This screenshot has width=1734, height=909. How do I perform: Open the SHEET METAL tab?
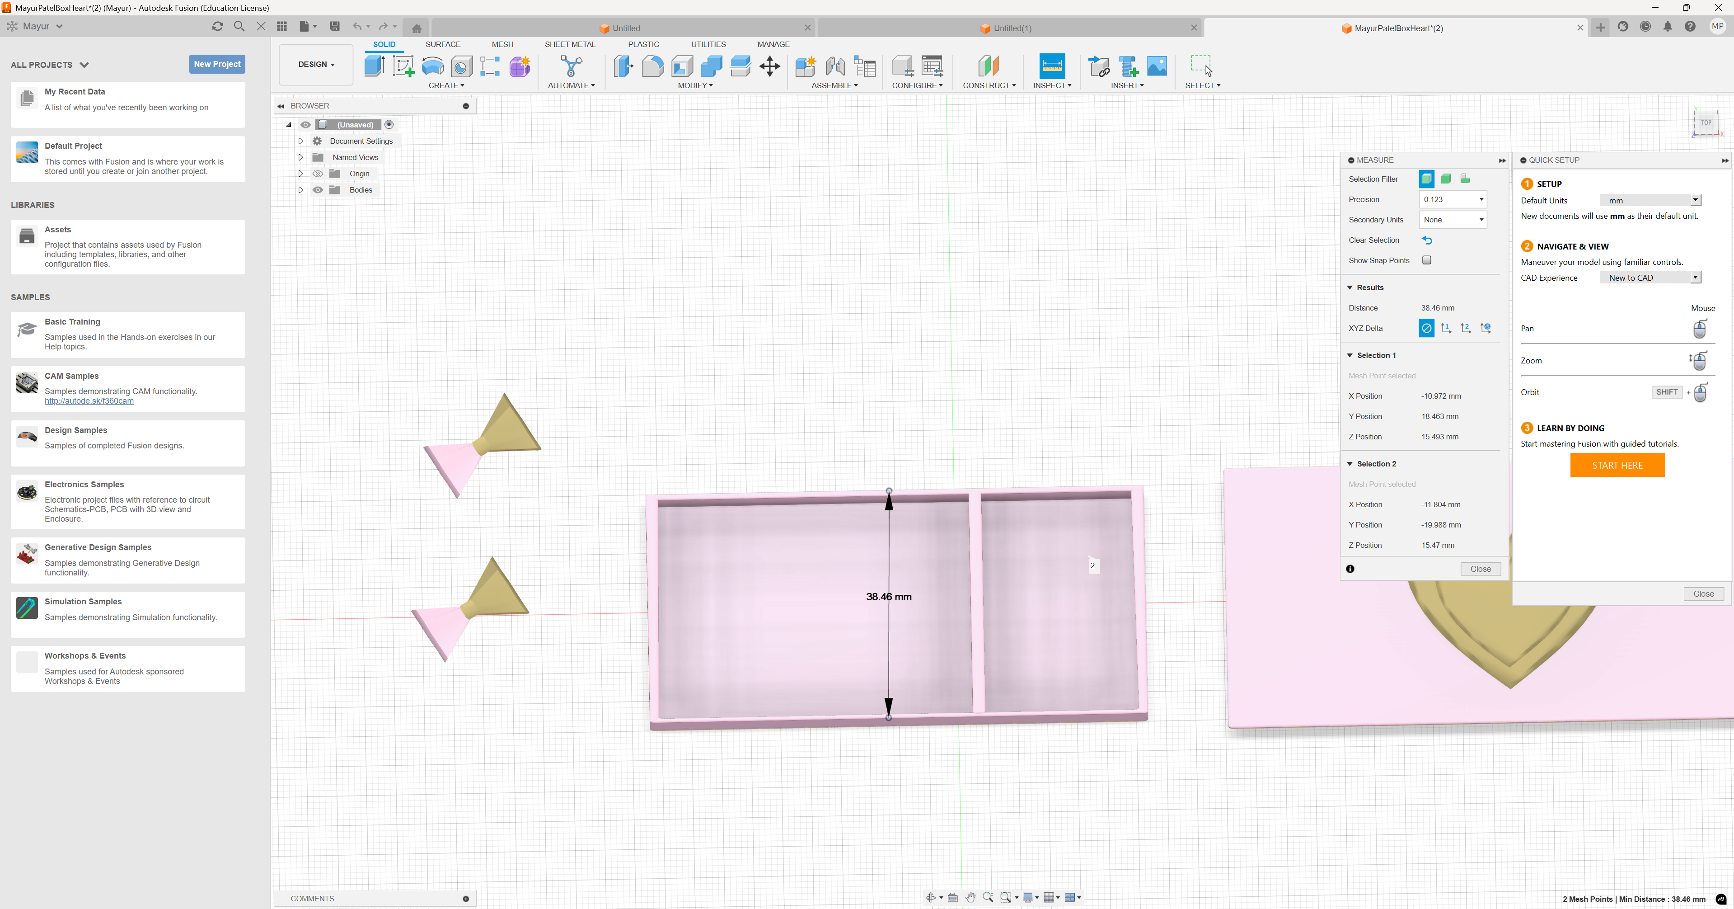point(569,44)
